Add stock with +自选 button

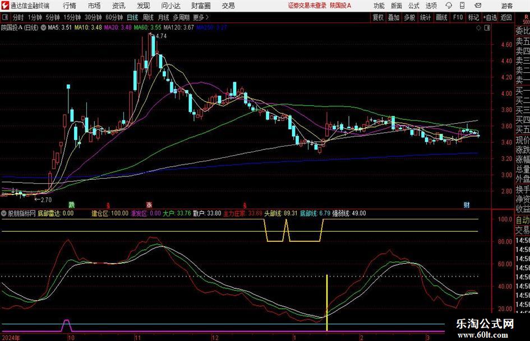[490, 17]
